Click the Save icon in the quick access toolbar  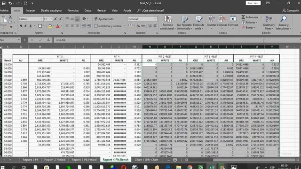(x=4, y=3)
